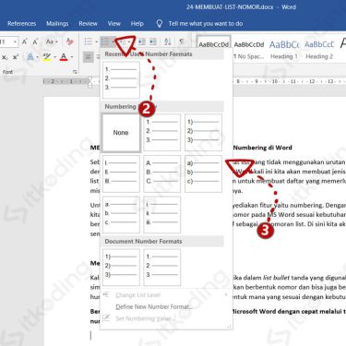Click the Tell me lightbulb icon
The width and height of the screenshot is (346, 346).
coord(159,24)
